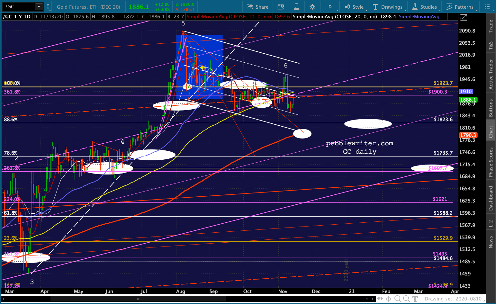
Task: Click the Dec label on time axis
Action: tap(316, 291)
